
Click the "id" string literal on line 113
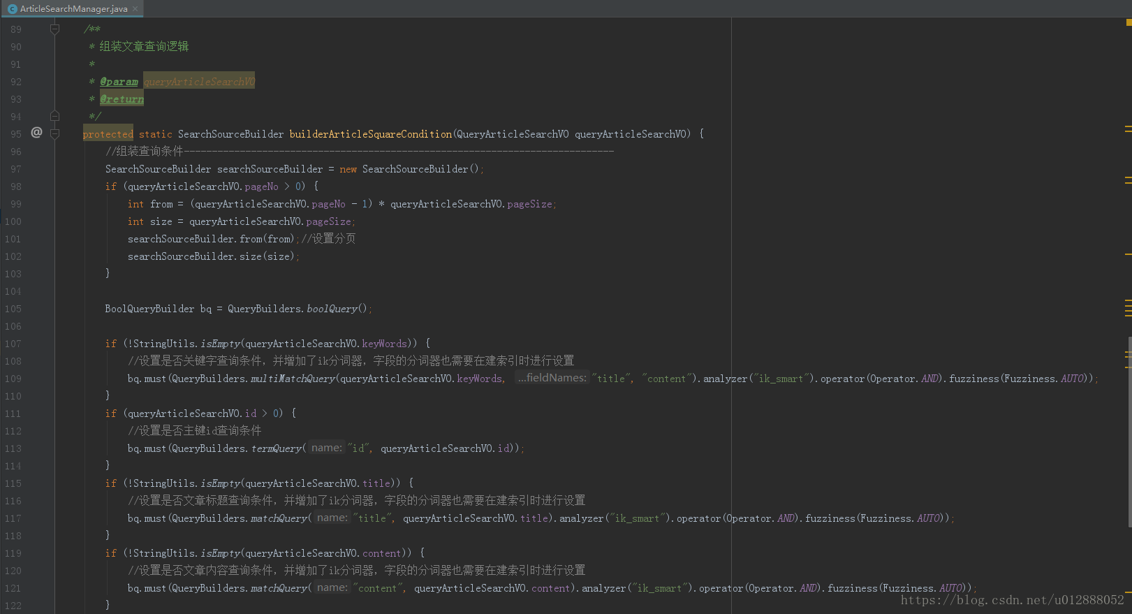(x=358, y=448)
